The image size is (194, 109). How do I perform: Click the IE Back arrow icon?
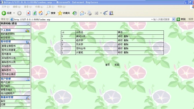pyautogui.click(x=4, y=13)
